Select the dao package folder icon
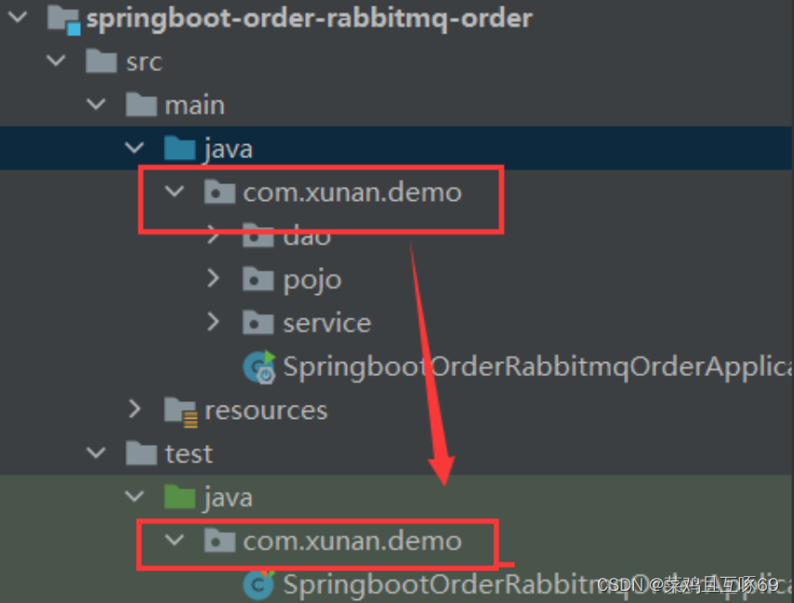794x603 pixels. [x=258, y=235]
